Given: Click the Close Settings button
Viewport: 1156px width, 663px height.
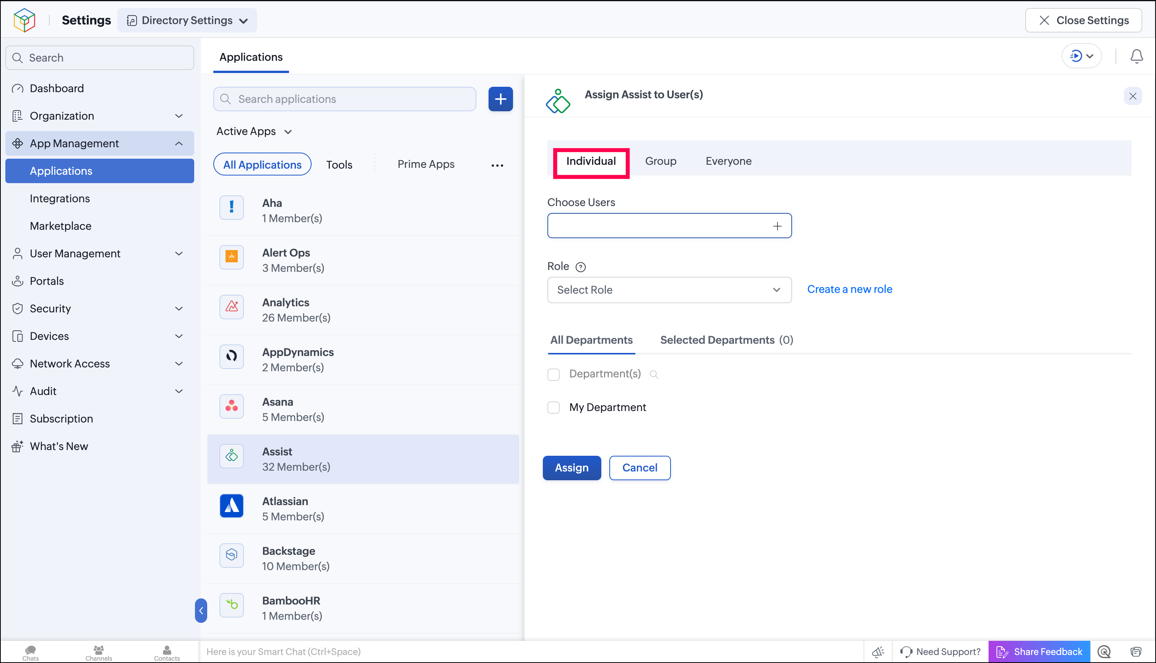Looking at the screenshot, I should tap(1083, 20).
